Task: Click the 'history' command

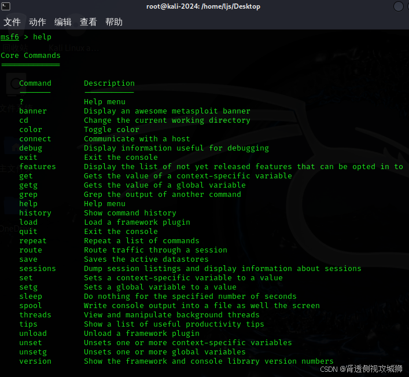Action: point(35,213)
